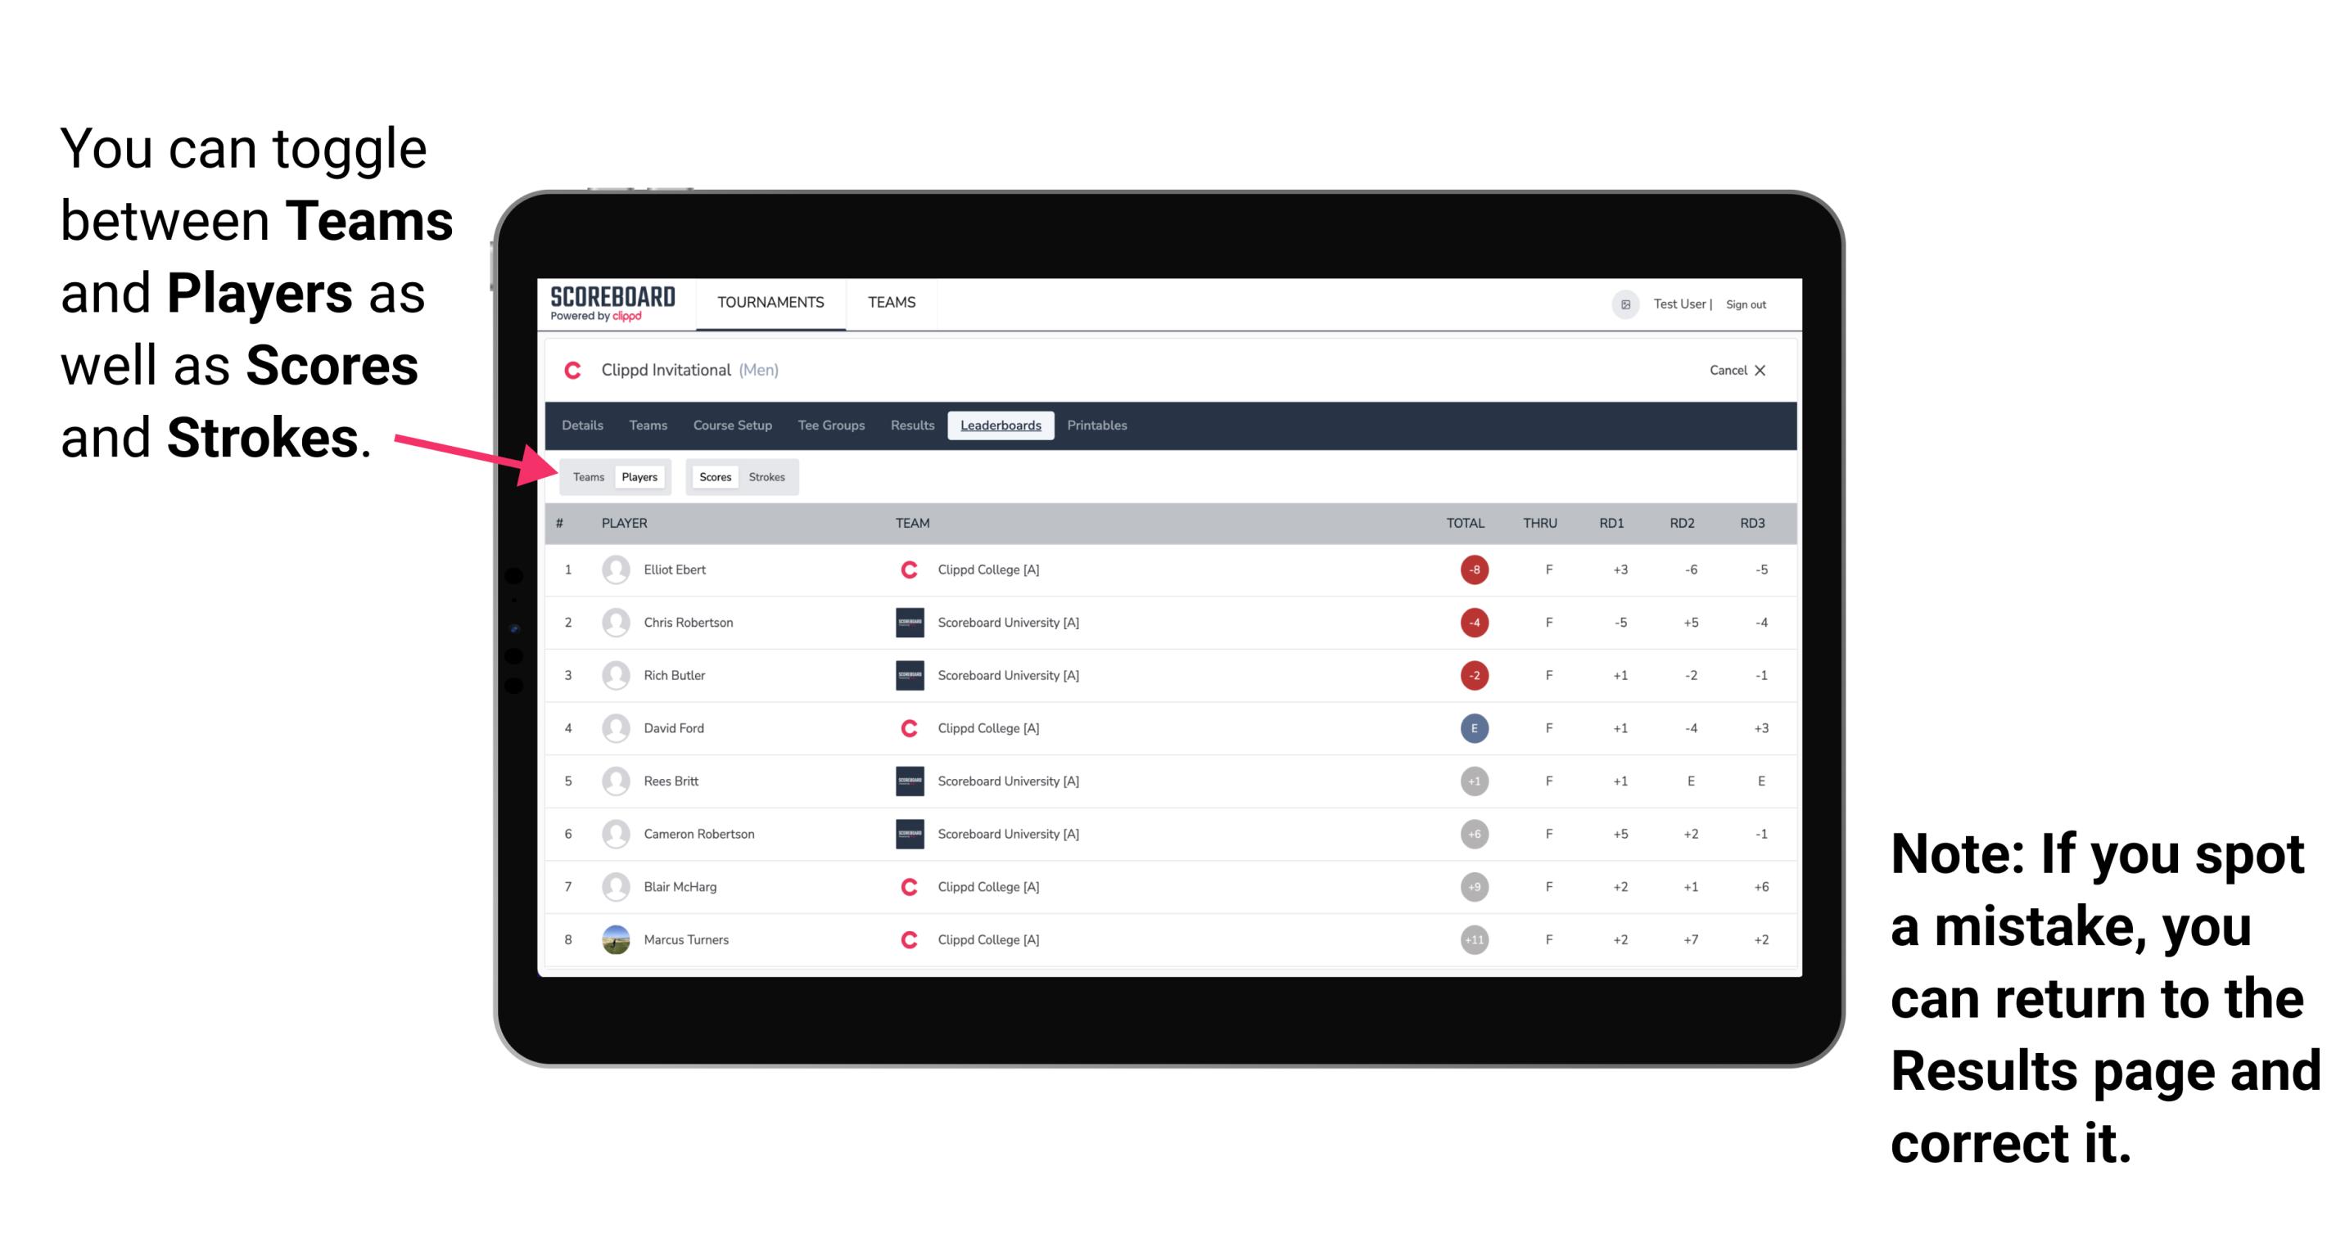Image resolution: width=2336 pixels, height=1256 pixels.
Task: Click the Printables menu item
Action: pos(1100,425)
